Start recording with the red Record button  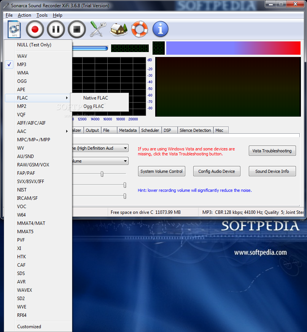tap(35, 29)
